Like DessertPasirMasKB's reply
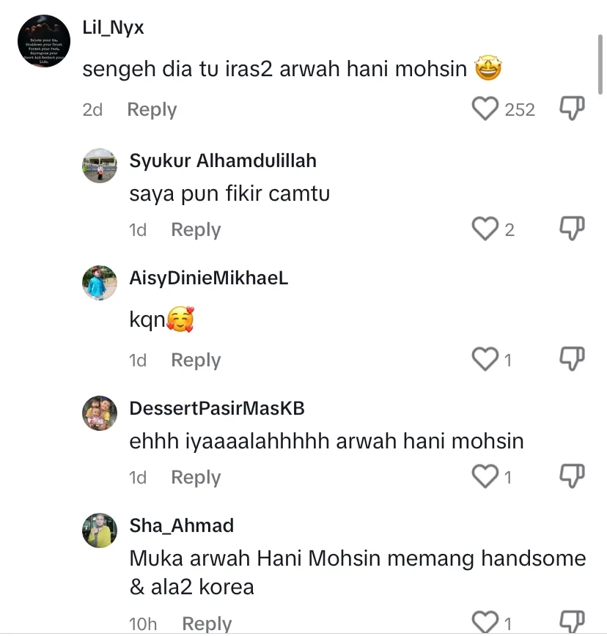 tap(485, 477)
